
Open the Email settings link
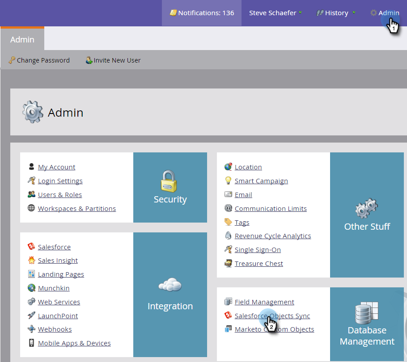tap(243, 194)
